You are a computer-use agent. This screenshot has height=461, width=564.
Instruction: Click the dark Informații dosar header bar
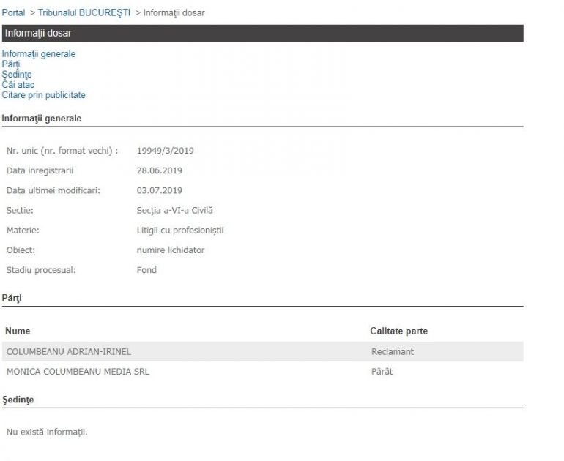click(262, 33)
